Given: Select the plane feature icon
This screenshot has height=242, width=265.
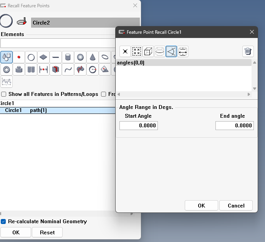Looking at the screenshot, I should 43,58.
